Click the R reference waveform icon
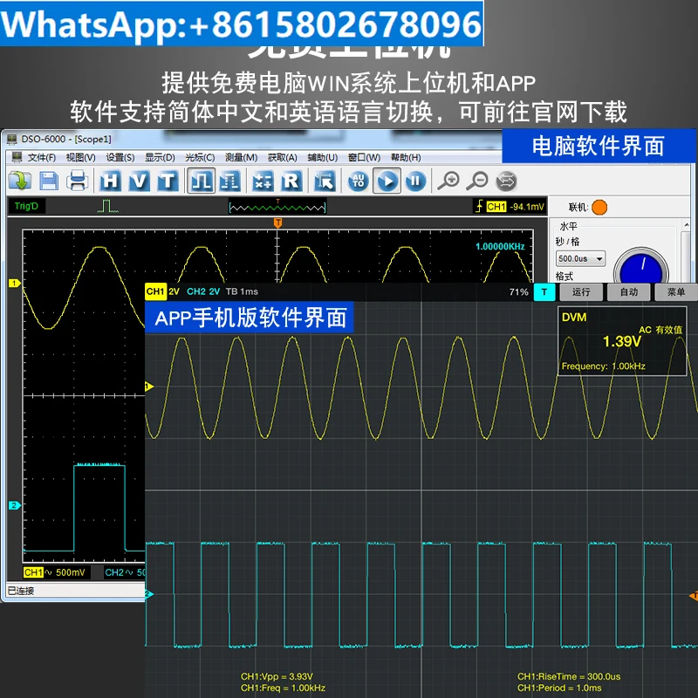Viewport: 698px width, 698px height. coord(291,181)
